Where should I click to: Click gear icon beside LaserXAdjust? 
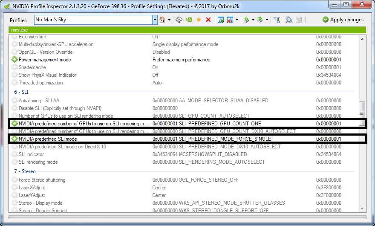[14, 187]
